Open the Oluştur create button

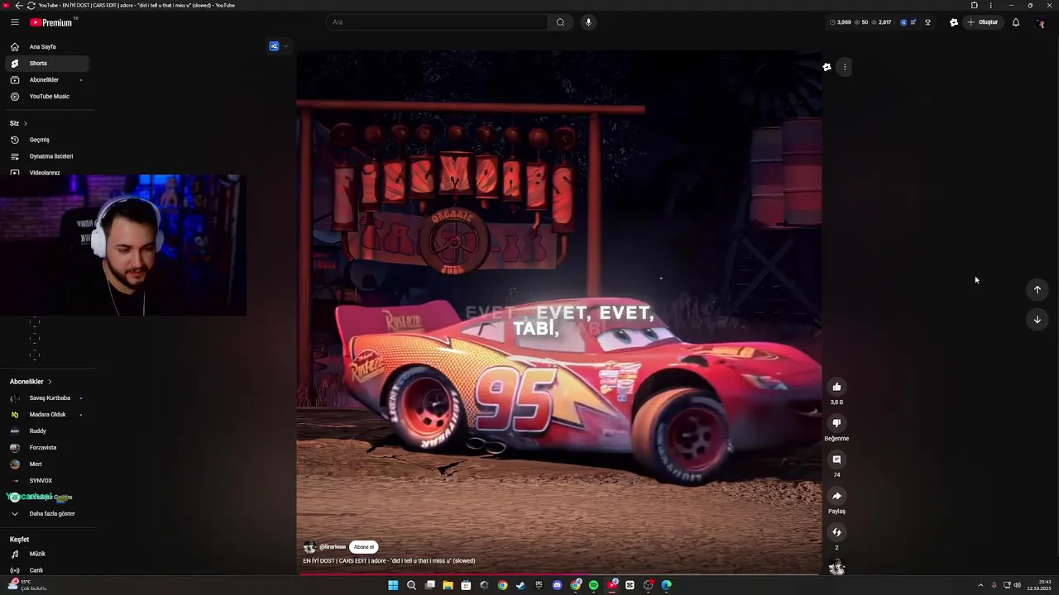(x=983, y=22)
